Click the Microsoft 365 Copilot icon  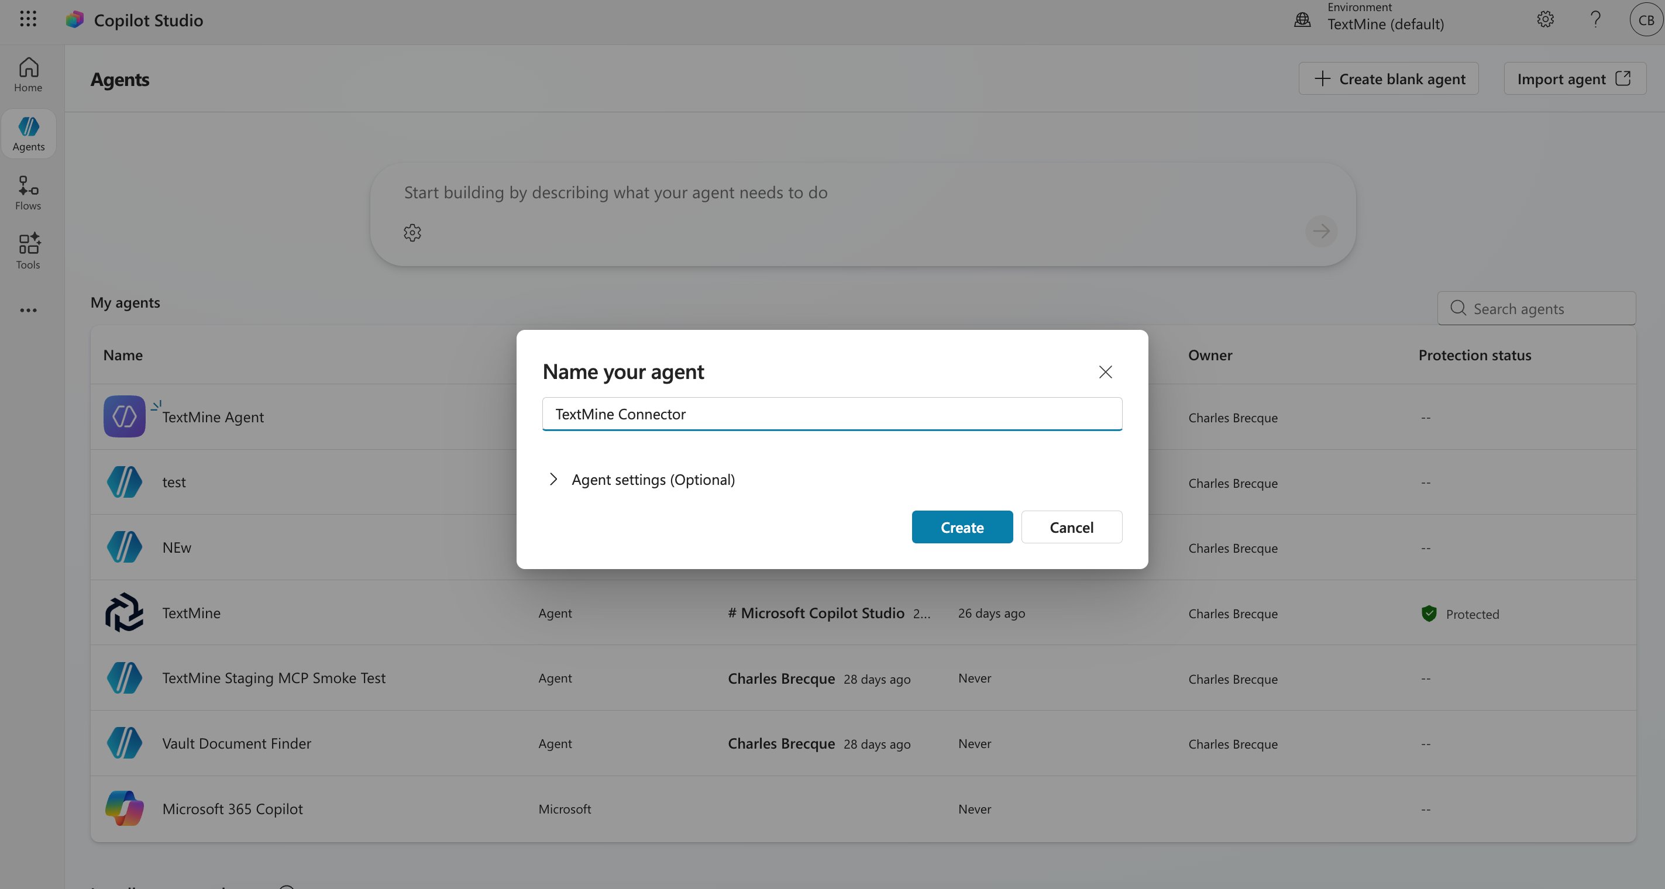(125, 808)
